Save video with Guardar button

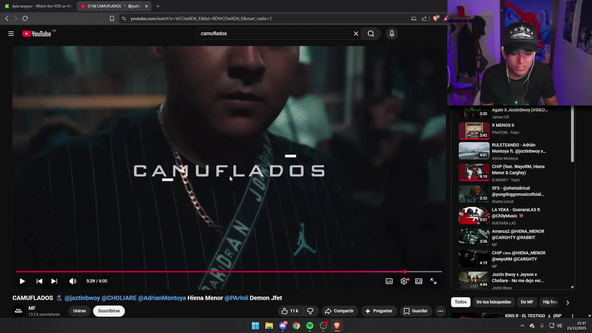(415, 311)
